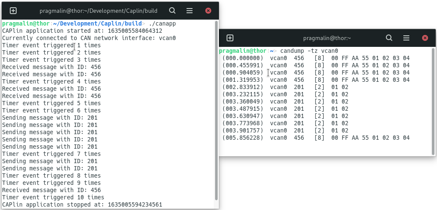Click the 'candump -tz vcan0' command
The width and height of the screenshot is (437, 210).
(x=309, y=51)
